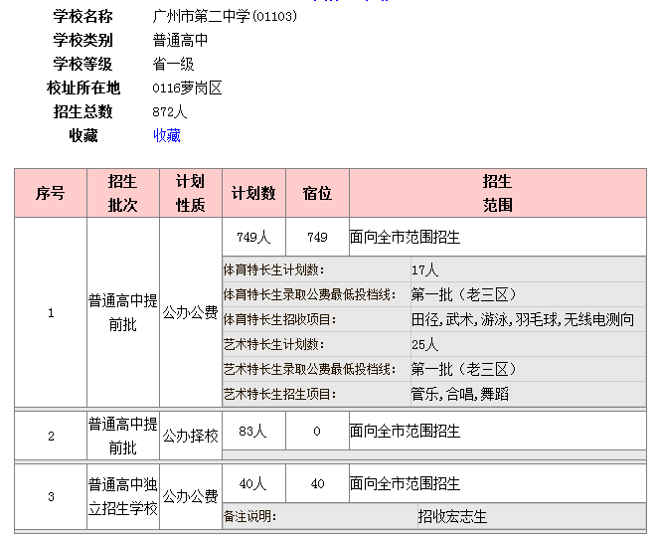Click 艺术特长生录取公费最低投档线 label
The width and height of the screenshot is (657, 536).
309,369
